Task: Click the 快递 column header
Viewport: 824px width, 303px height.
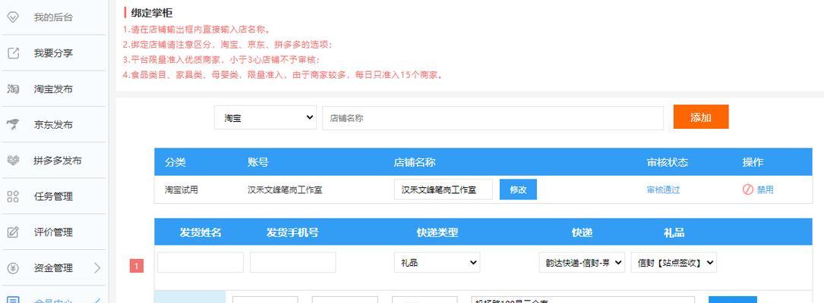Action: pos(582,233)
